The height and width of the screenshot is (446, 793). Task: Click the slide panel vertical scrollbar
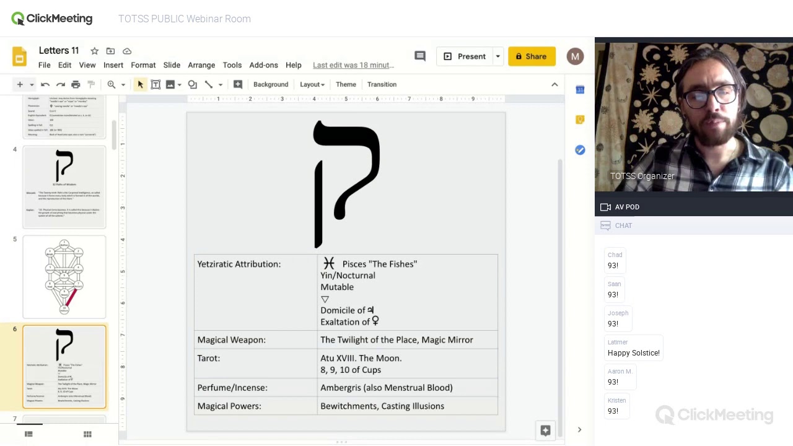click(x=114, y=134)
